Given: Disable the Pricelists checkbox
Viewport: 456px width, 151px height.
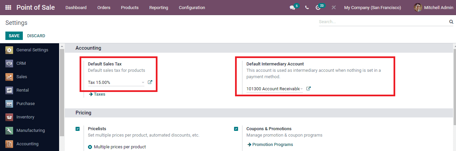Looking at the screenshot, I should (x=78, y=129).
